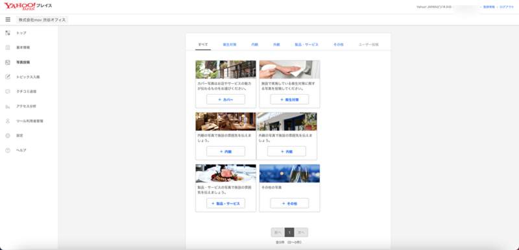Switch to the 外観 tab

pyautogui.click(x=276, y=44)
